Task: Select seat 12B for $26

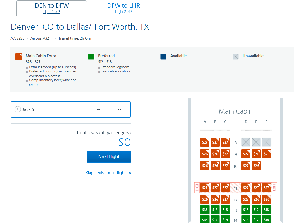Action: [215, 199]
